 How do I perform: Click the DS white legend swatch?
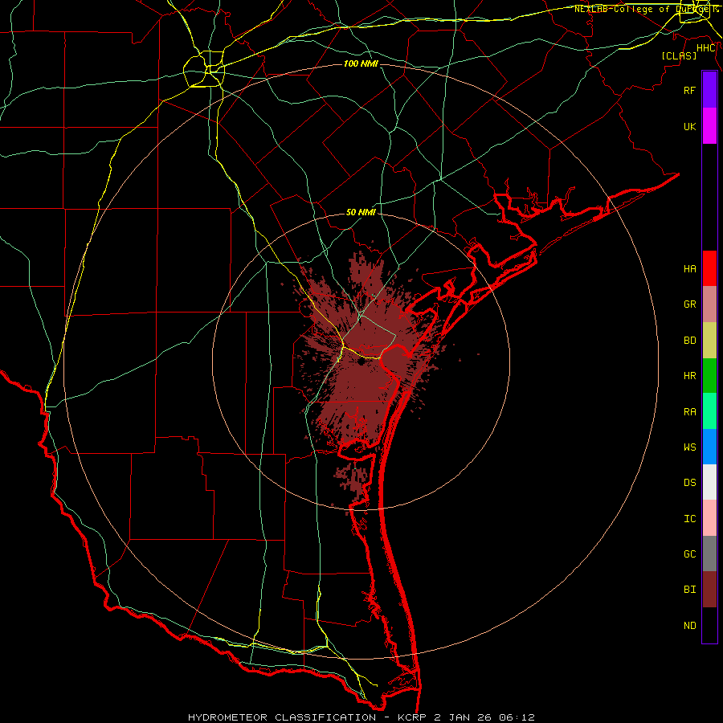[709, 482]
